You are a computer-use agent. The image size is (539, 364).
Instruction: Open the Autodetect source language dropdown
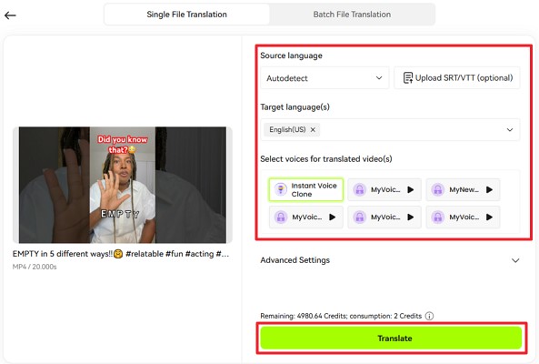[x=324, y=78]
